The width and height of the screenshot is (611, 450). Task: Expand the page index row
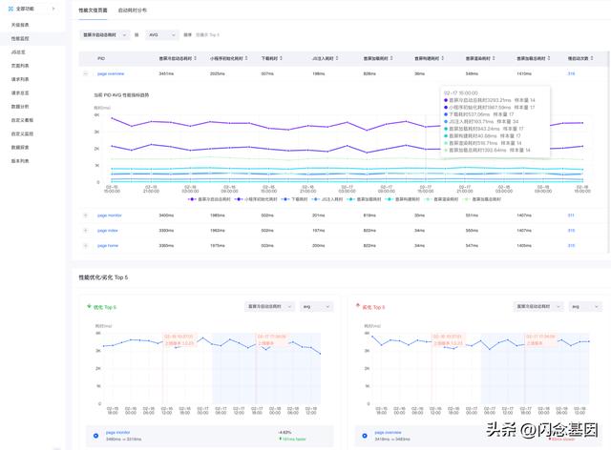(86, 231)
